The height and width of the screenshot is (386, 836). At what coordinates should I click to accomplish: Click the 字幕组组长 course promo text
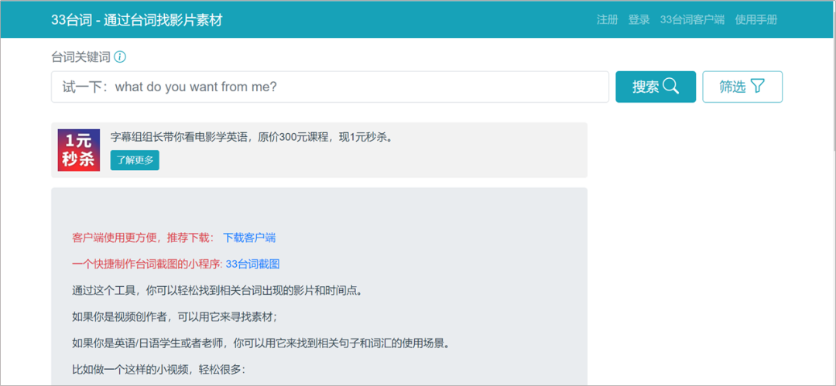[x=251, y=137]
